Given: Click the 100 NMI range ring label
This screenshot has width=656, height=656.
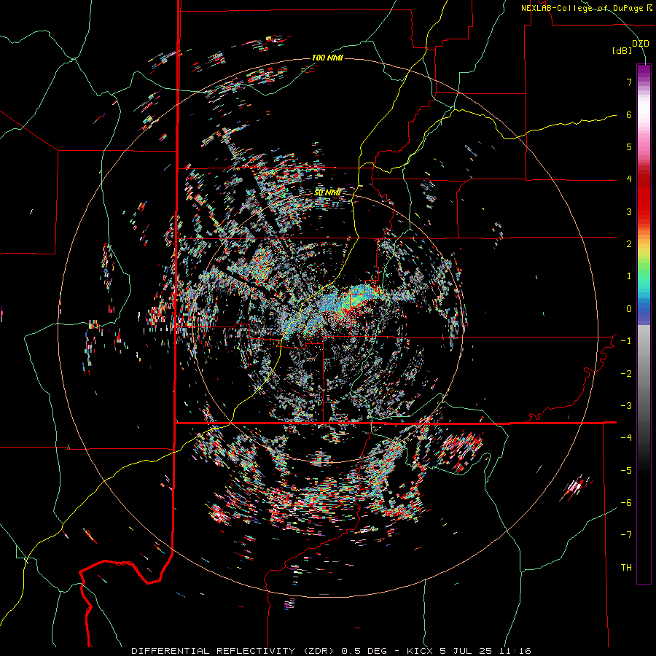Looking at the screenshot, I should (327, 58).
